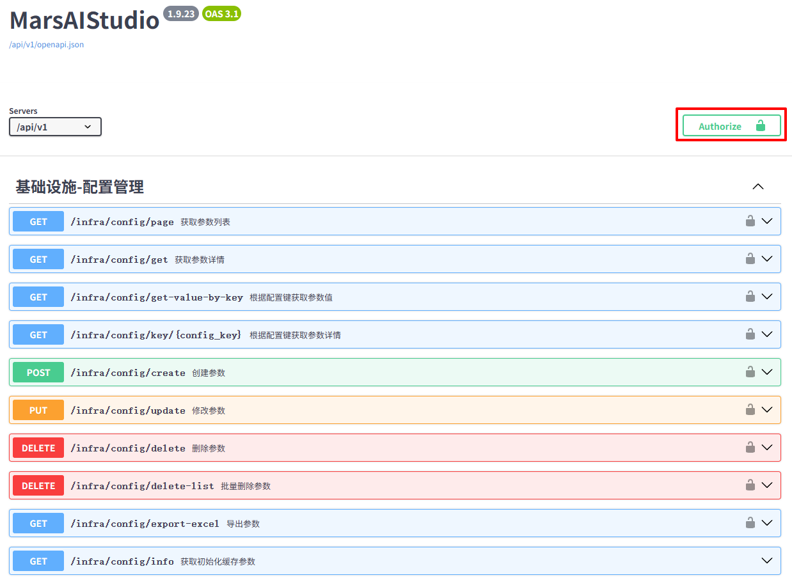Collapse the 基础设施-配置管理 section
The image size is (792, 580).
[758, 187]
